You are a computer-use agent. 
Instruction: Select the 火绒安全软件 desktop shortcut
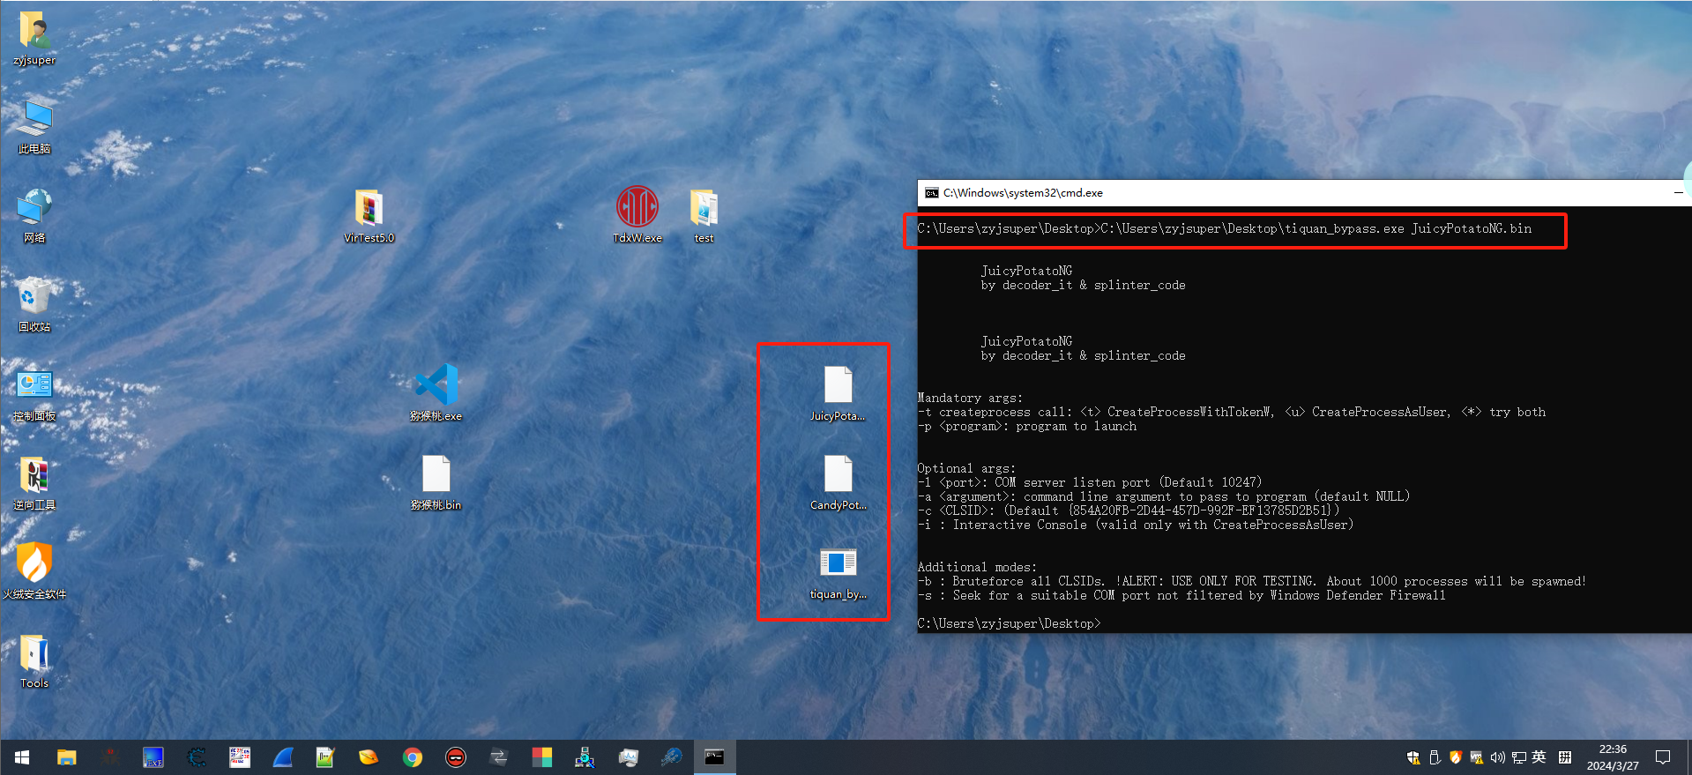pyautogui.click(x=34, y=572)
